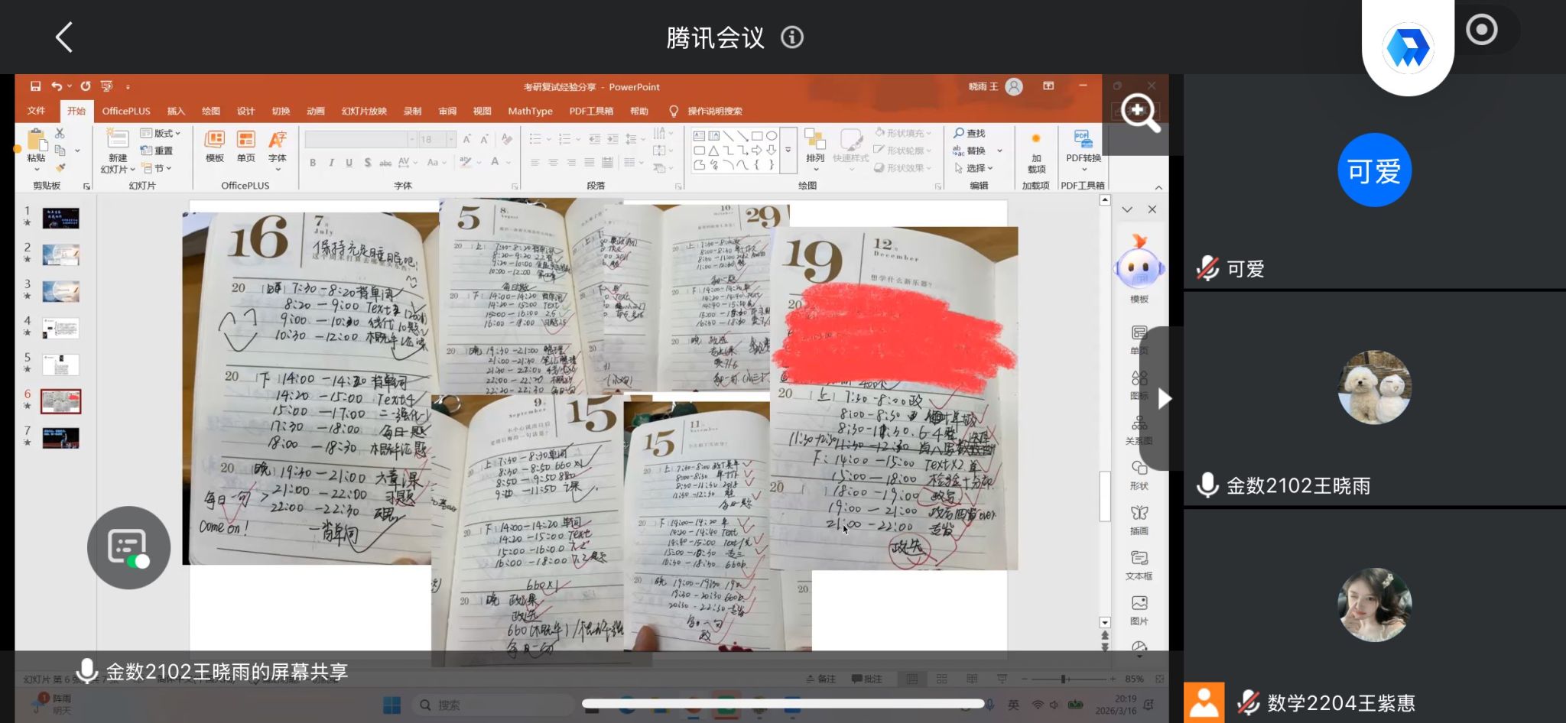Expand the participants panel side arrow

[1164, 398]
